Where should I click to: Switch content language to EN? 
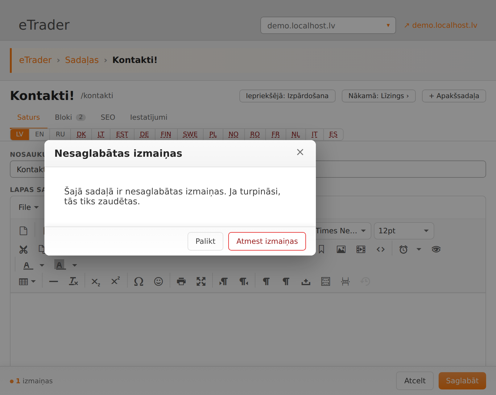[x=39, y=134]
